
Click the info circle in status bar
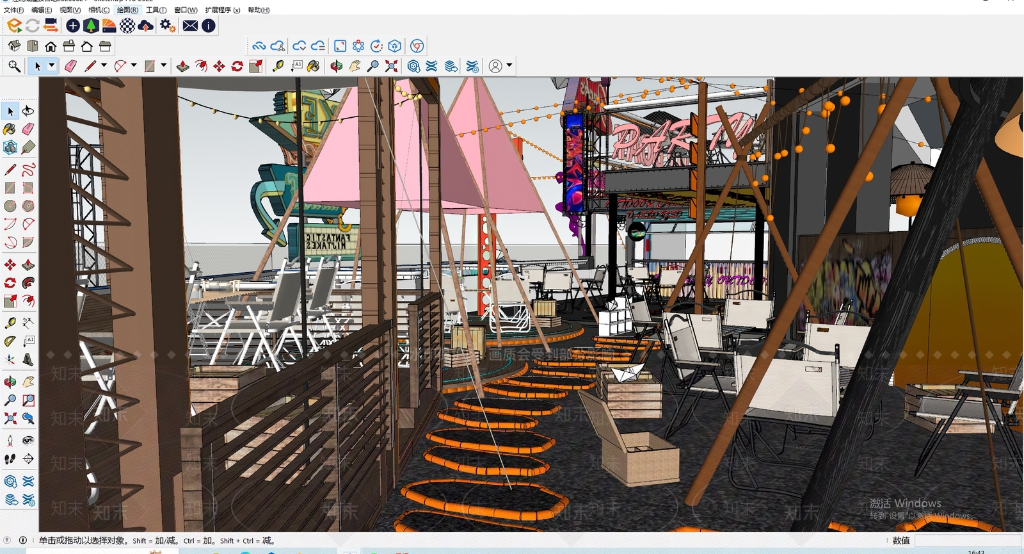pyautogui.click(x=23, y=540)
